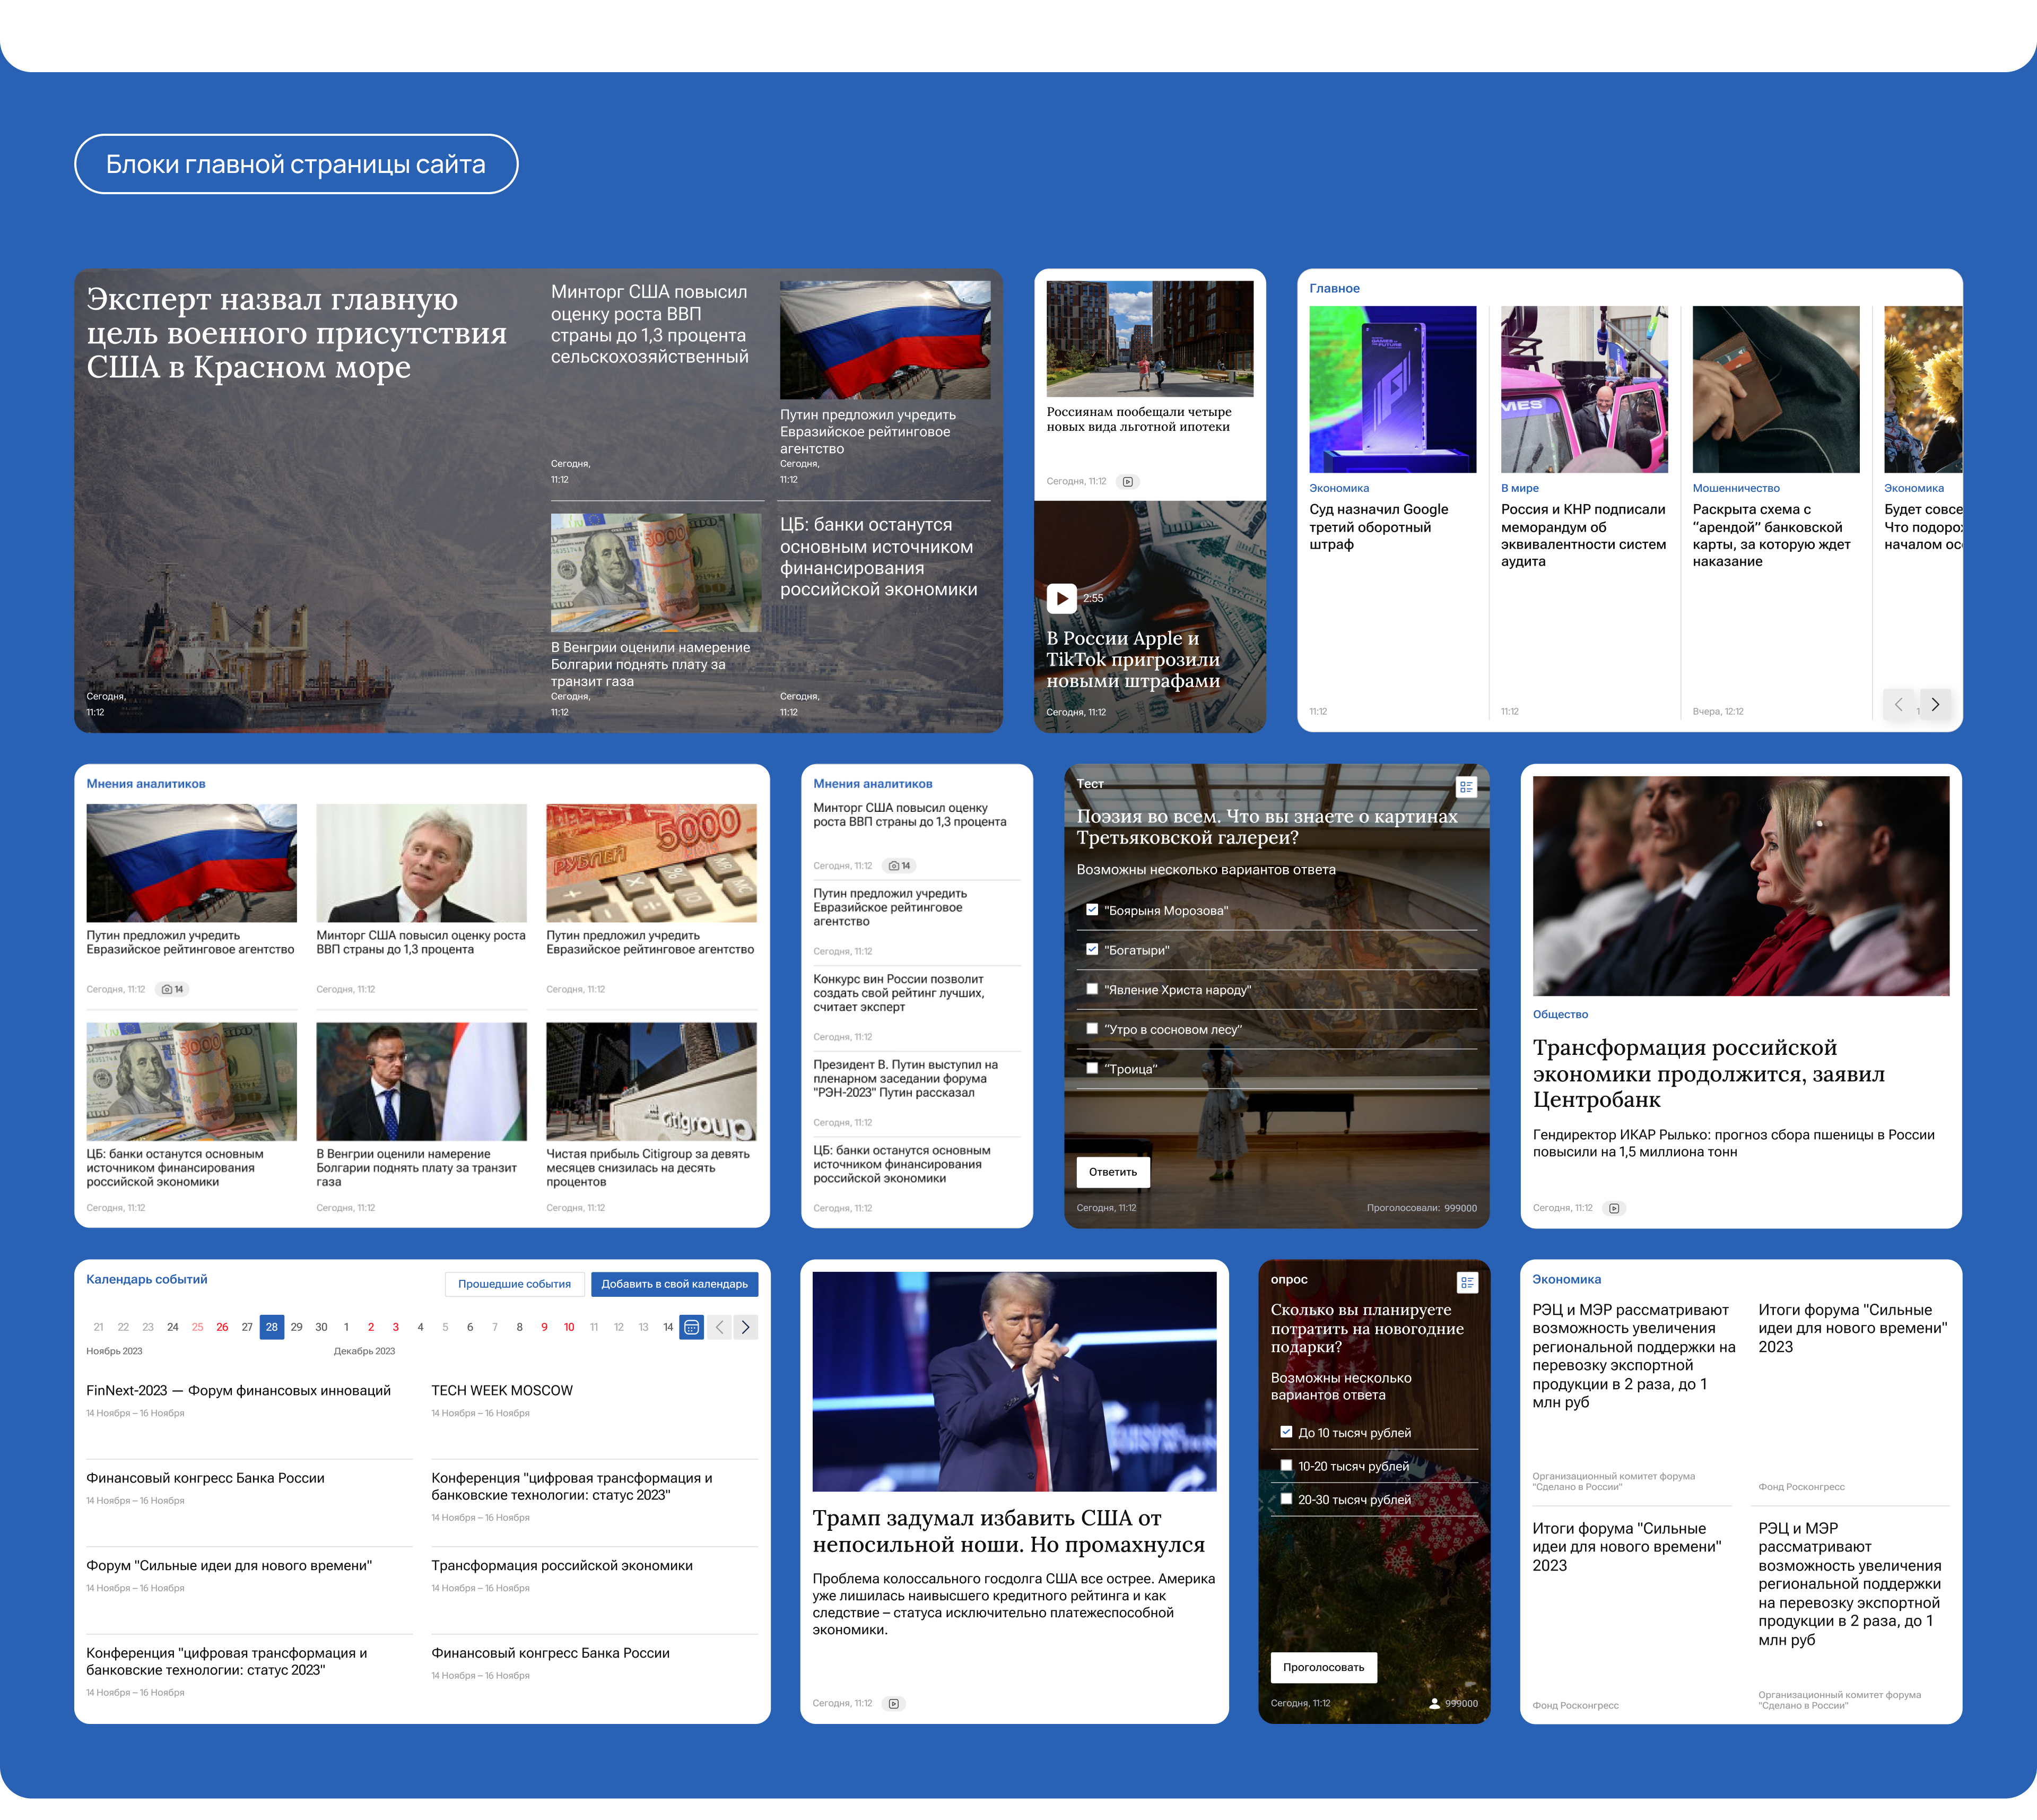Click Проголосовать button on gifts poll

(1324, 1667)
